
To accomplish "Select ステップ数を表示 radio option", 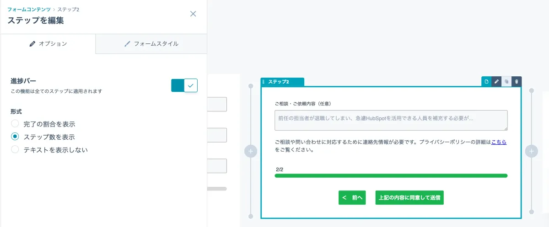I will (x=15, y=137).
